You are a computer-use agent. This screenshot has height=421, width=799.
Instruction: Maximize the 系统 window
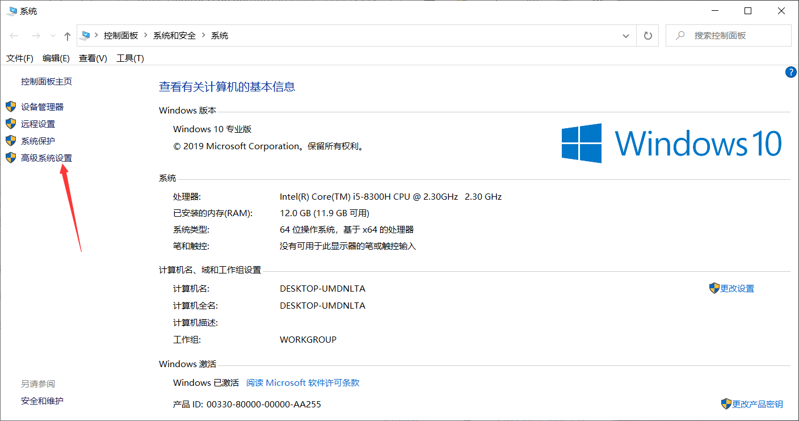click(748, 11)
